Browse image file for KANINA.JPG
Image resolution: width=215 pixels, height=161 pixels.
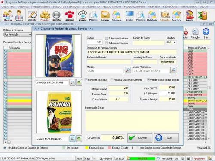tap(72, 139)
